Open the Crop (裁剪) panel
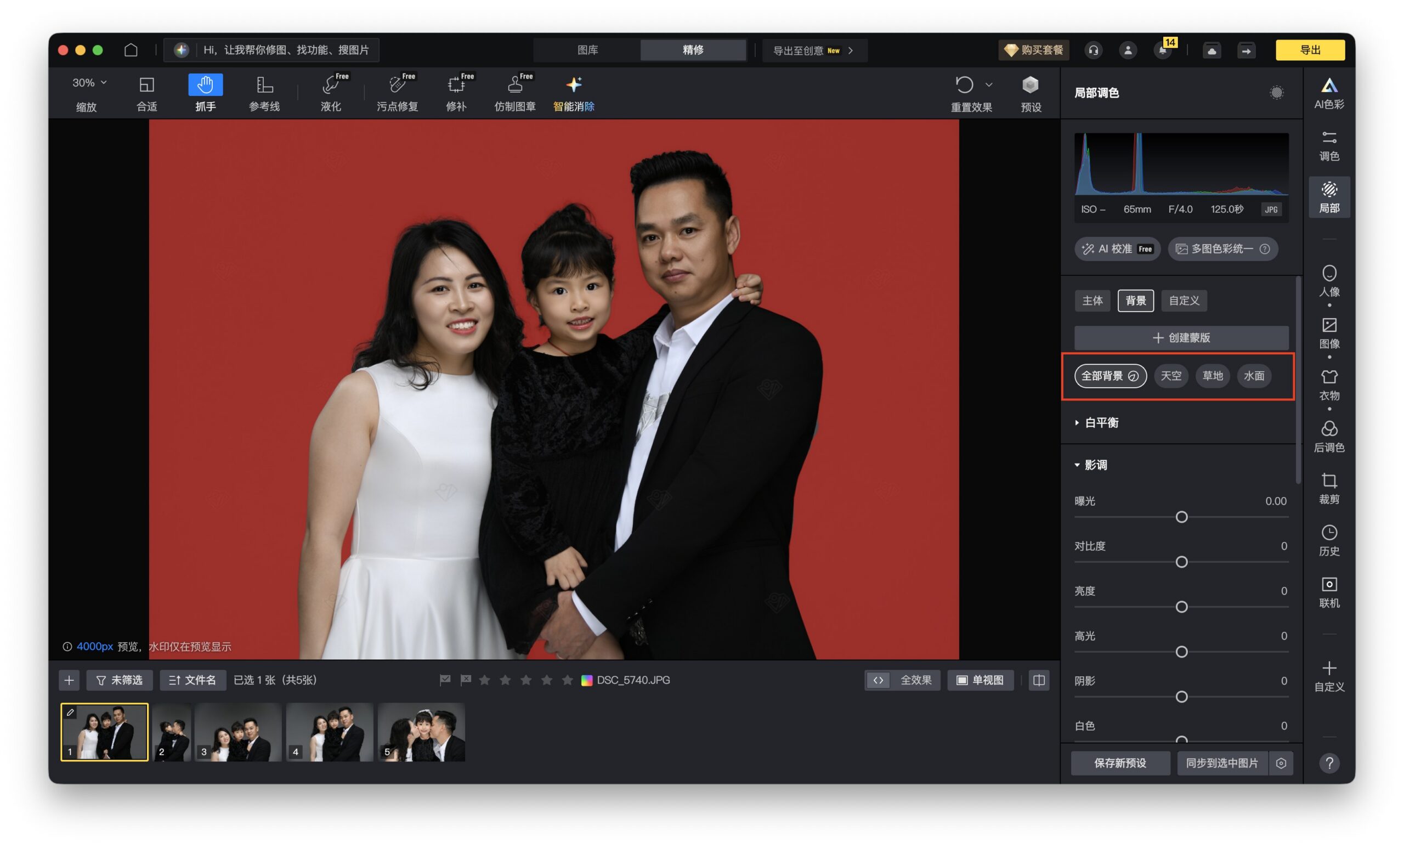 pos(1329,488)
